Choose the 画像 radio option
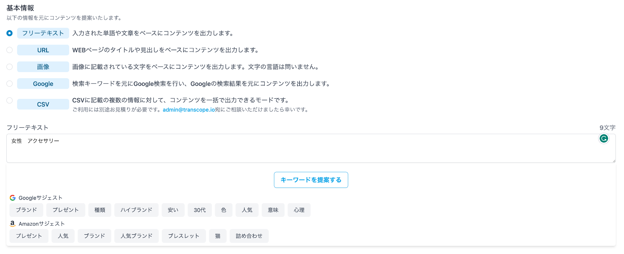This screenshot has width=624, height=254. 9,67
